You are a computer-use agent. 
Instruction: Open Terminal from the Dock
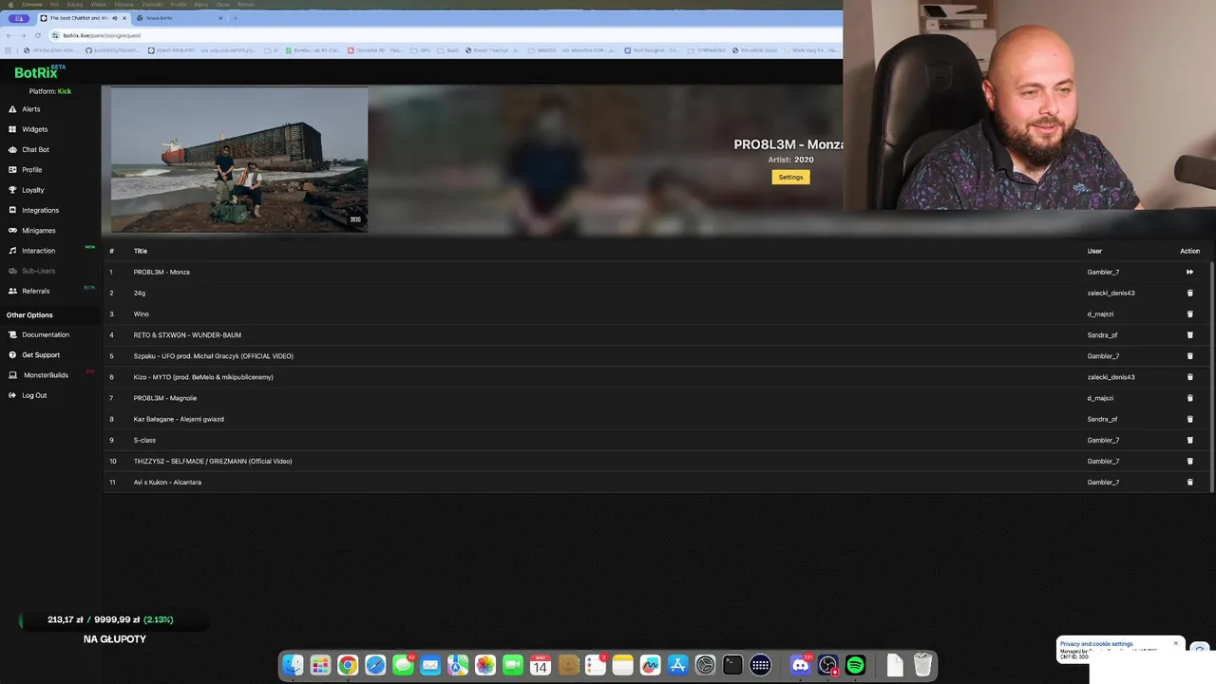point(732,665)
